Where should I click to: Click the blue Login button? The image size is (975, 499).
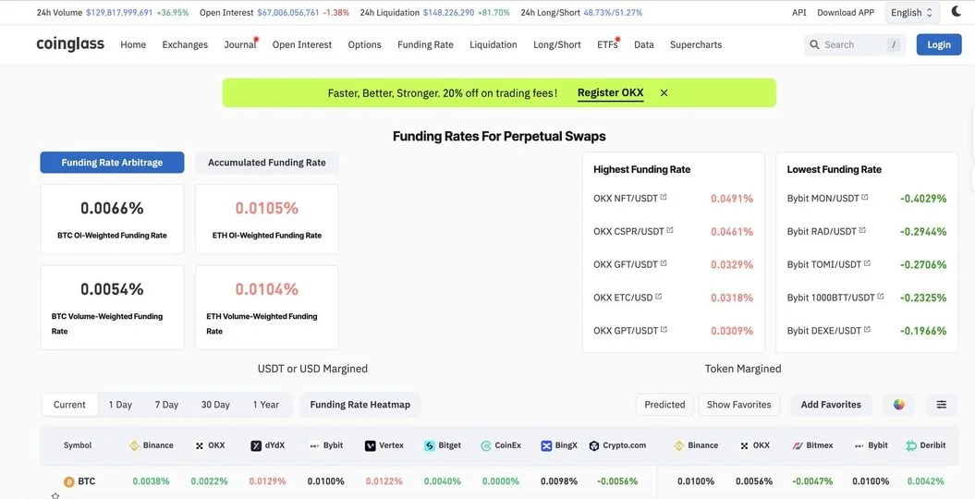pyautogui.click(x=939, y=44)
